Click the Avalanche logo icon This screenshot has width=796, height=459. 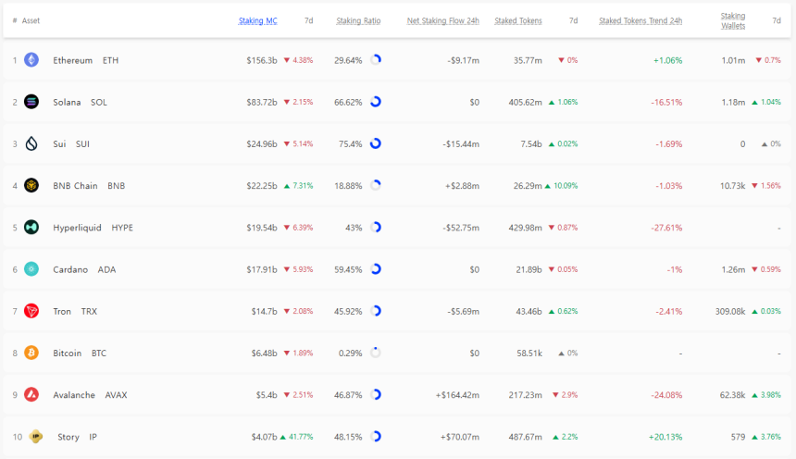click(x=31, y=394)
